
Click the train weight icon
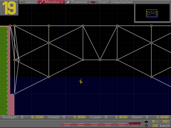(x=146, y=122)
